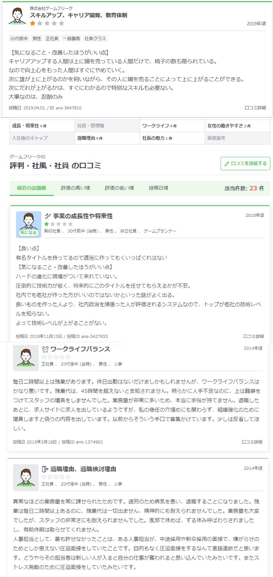Open 口コミ詳細 for review ans-3647810
Viewport: 273px width, 577px height.
[x=255, y=108]
